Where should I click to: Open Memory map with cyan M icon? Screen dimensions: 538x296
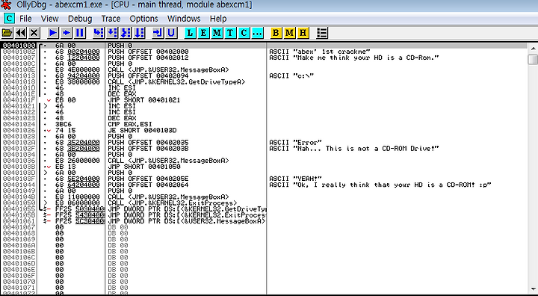click(x=217, y=33)
